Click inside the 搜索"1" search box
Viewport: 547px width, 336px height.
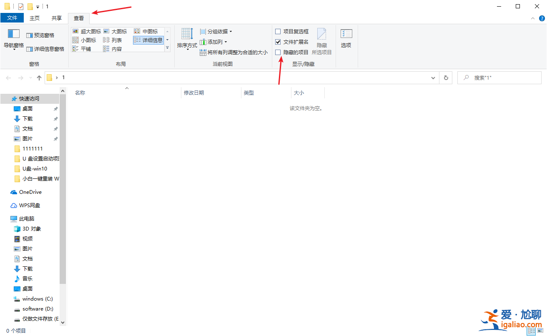point(500,78)
